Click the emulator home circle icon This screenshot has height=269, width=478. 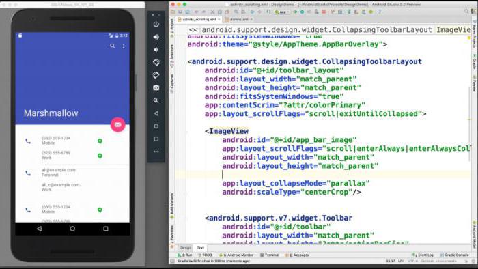[x=156, y=126]
